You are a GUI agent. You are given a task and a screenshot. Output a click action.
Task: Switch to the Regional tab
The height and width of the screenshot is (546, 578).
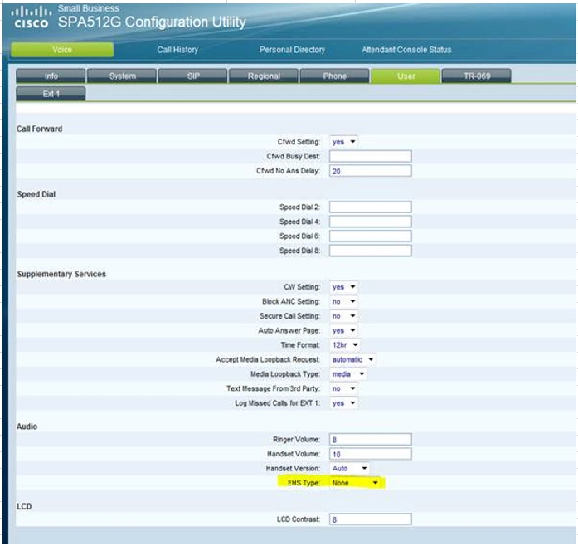click(264, 76)
